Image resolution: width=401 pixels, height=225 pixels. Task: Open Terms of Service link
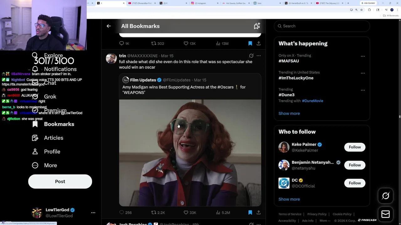(x=290, y=214)
